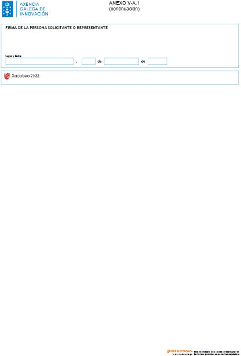Click the "(continuación)" text

coord(124,9)
